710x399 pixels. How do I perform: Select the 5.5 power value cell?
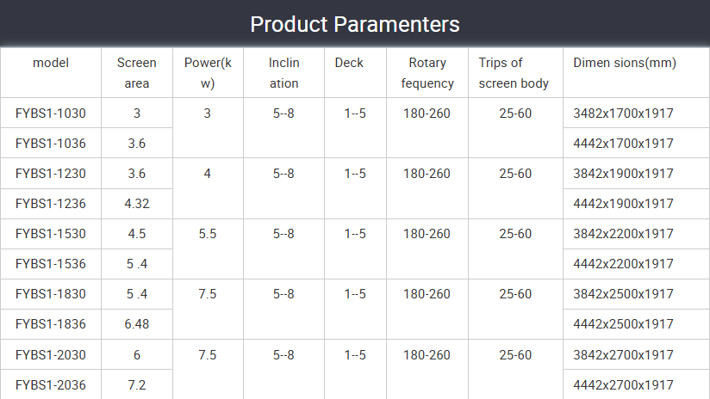208,233
